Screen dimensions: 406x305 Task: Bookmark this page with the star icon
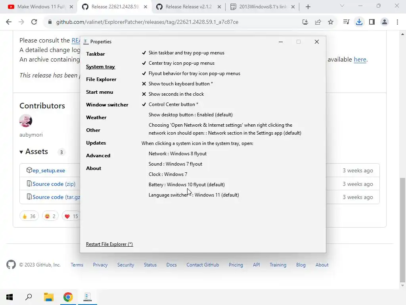click(x=331, y=22)
